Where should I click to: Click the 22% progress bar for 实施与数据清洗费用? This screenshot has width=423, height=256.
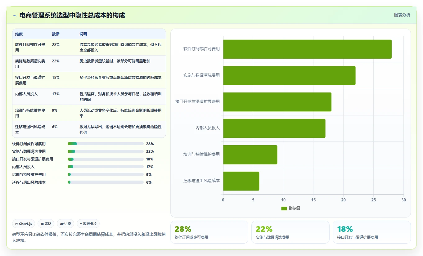[x=106, y=151]
